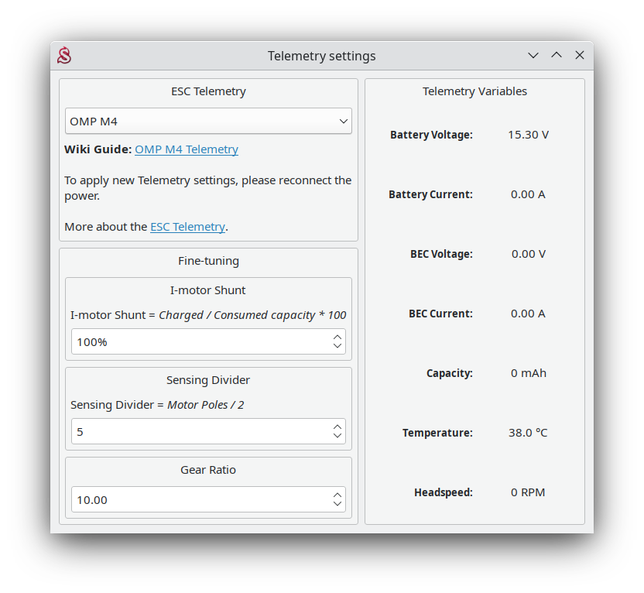Minimize the Telemetry settings window
The width and height of the screenshot is (644, 593).
533,56
